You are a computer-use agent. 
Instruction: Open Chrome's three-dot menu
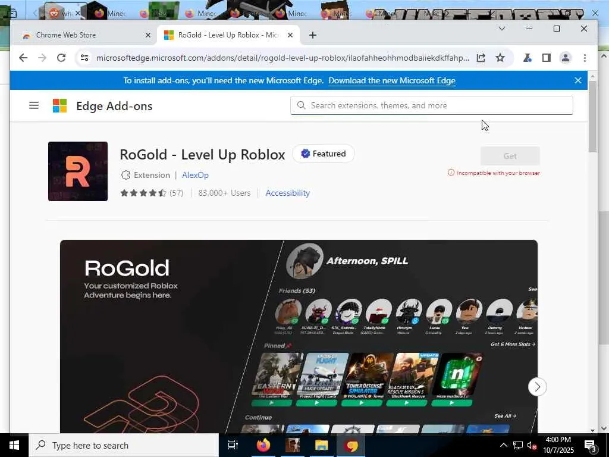coord(585,58)
